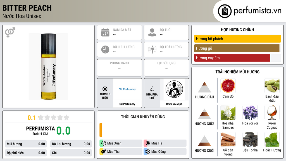
Task: Click the sillage icon for Độ toả hương
Action: (x=152, y=49)
